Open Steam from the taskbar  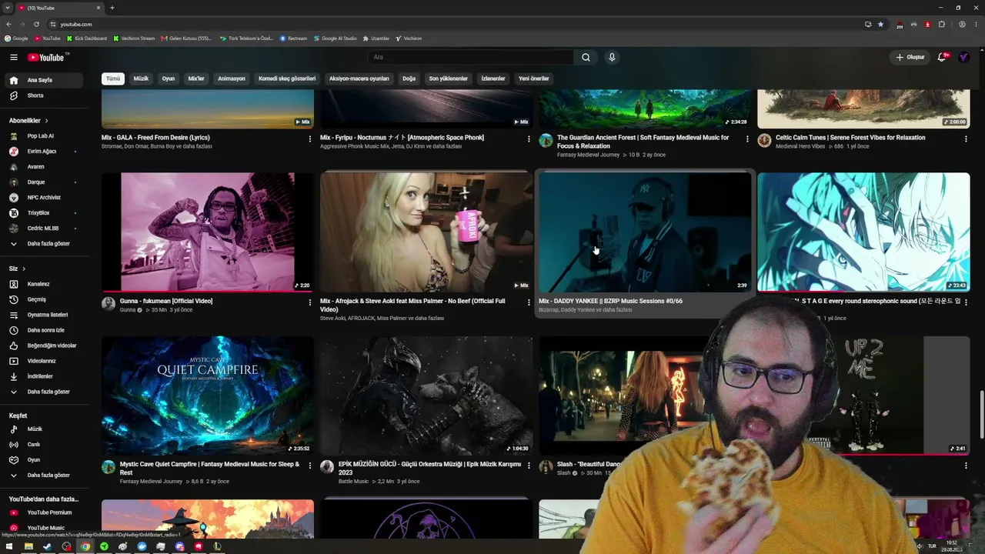pos(47,546)
